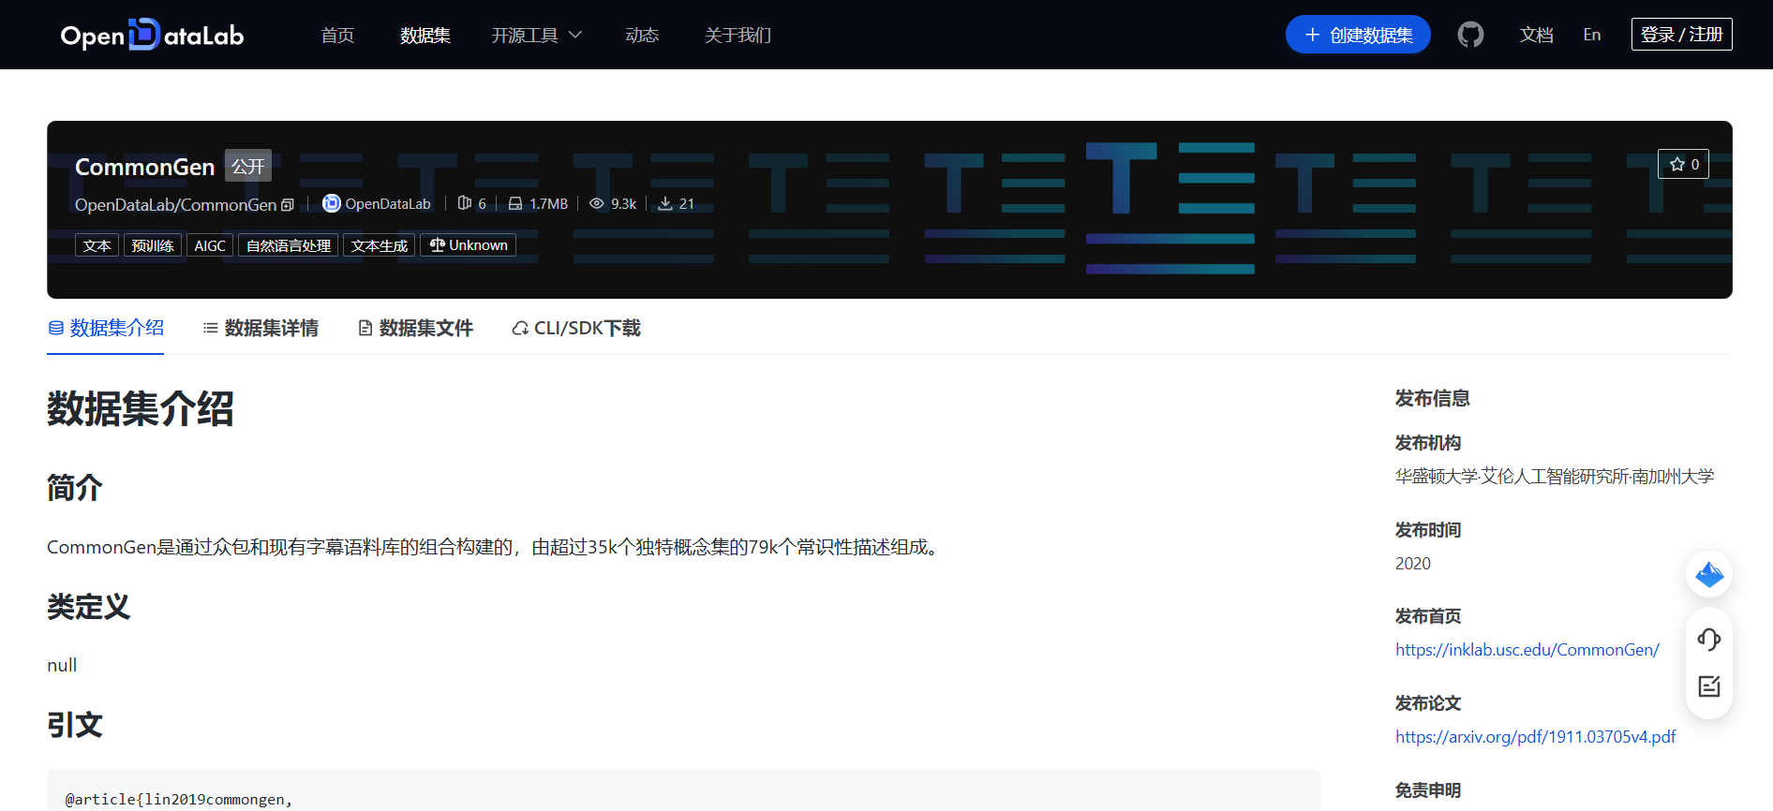This screenshot has width=1773, height=811.
Task: Open the floating blue bird assistant icon
Action: pos(1709,574)
